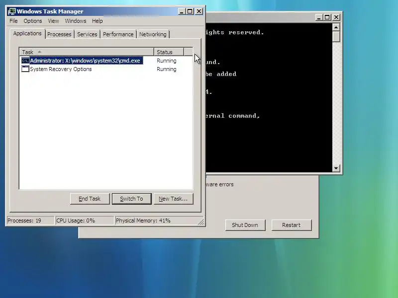The height and width of the screenshot is (298, 398).
Task: Click the Task Manager resize grip corner
Action: pyautogui.click(x=201, y=222)
